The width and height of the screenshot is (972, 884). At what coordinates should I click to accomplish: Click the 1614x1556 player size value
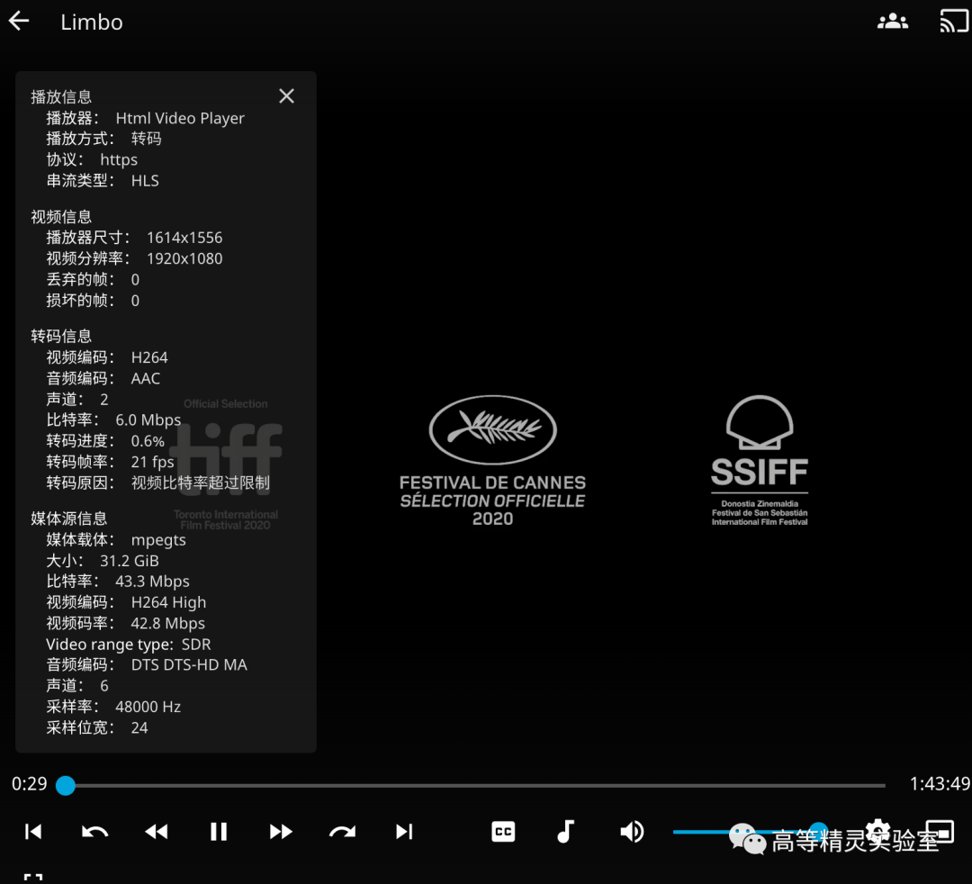(x=184, y=238)
